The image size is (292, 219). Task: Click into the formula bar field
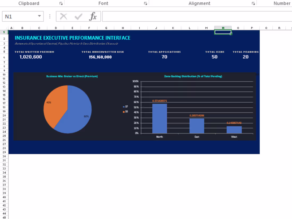(x=197, y=16)
